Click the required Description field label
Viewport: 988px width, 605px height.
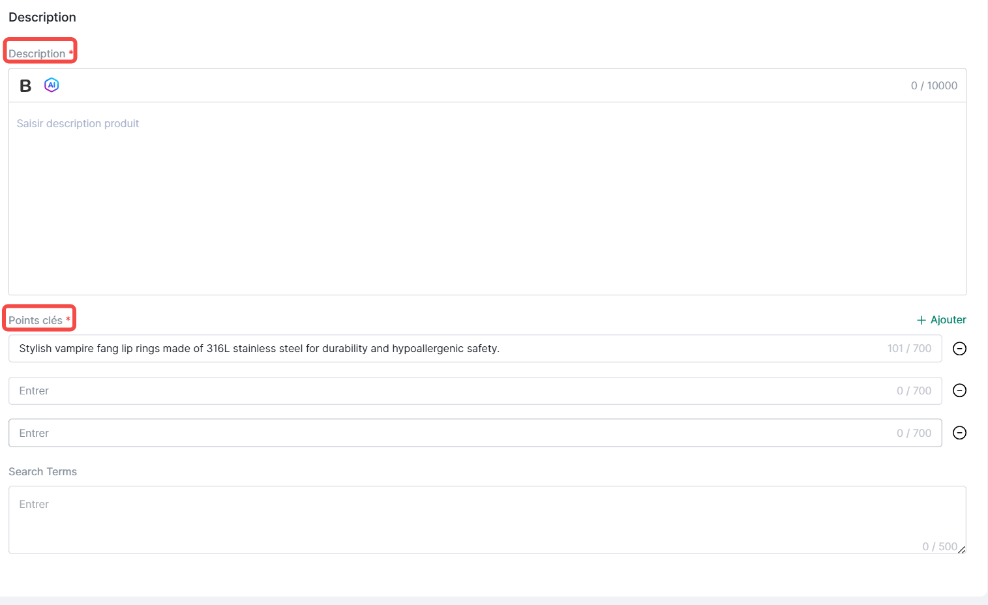37,53
